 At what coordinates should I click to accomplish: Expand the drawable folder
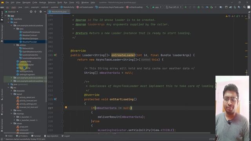point(11,91)
